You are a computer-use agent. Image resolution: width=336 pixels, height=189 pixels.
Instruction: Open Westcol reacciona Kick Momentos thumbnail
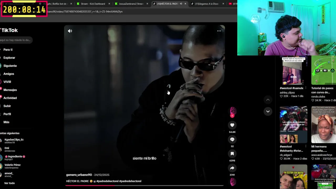point(324,177)
